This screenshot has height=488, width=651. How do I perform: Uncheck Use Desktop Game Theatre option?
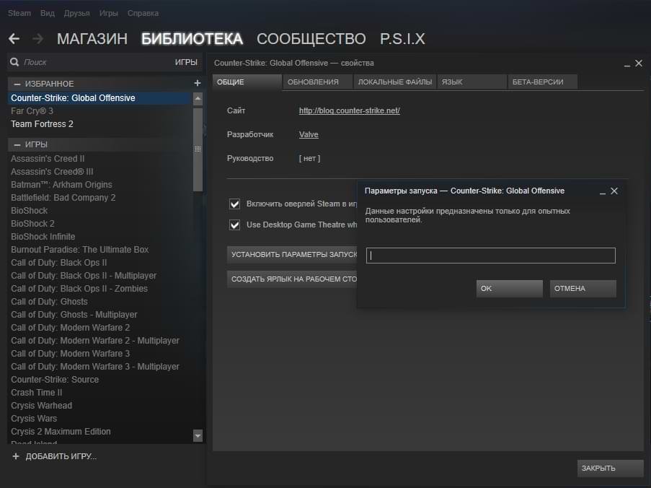pyautogui.click(x=234, y=225)
